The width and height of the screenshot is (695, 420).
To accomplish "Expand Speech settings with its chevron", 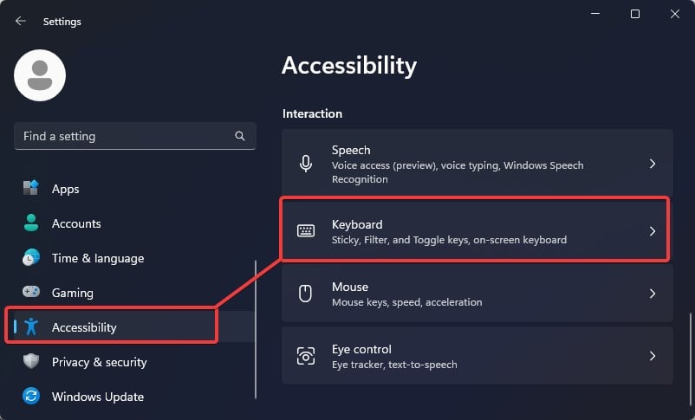I will click(x=653, y=164).
